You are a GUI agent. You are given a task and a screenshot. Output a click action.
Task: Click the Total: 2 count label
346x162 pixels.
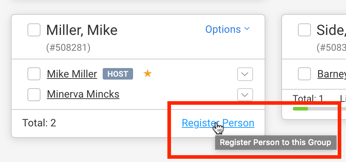tap(39, 123)
